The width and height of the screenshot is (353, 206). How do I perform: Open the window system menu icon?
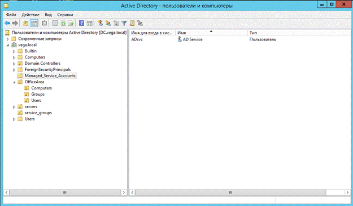pos(6,5)
